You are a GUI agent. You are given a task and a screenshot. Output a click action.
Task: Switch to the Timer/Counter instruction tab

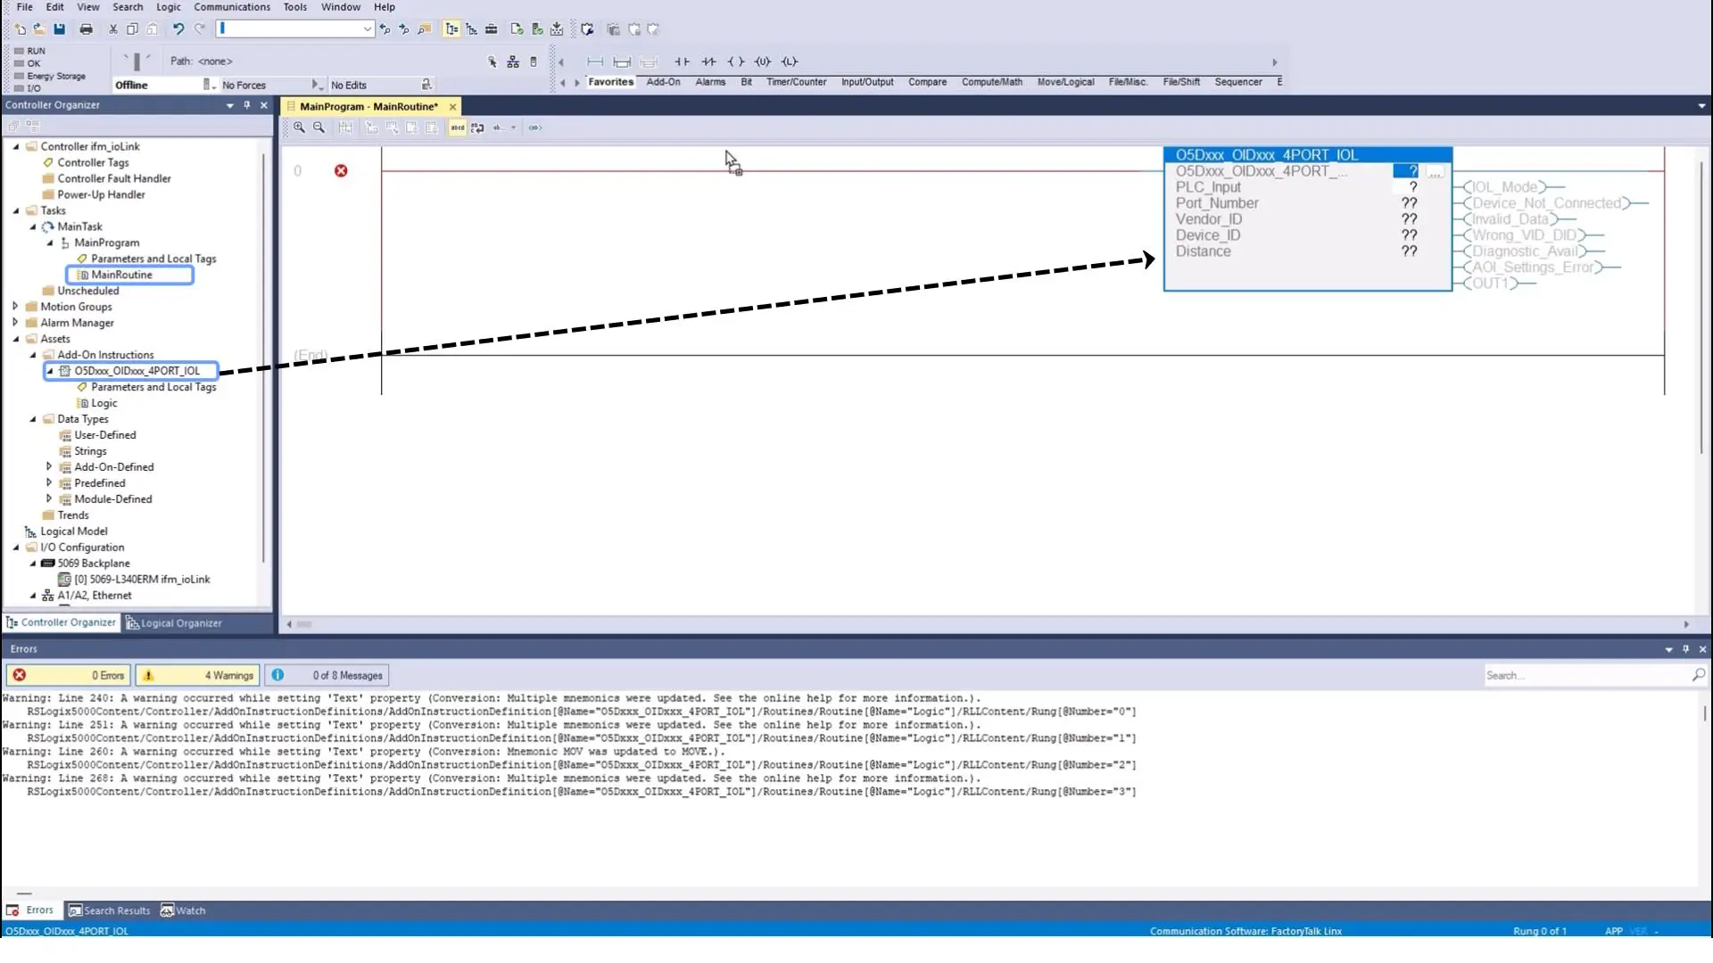click(796, 82)
